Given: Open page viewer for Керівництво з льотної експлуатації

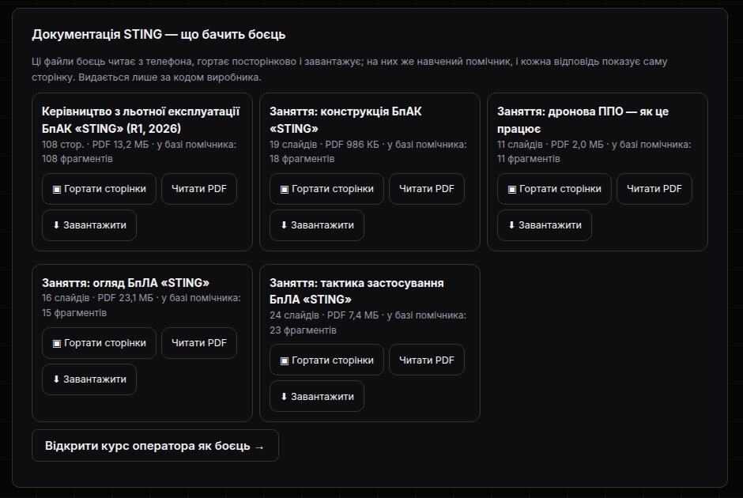Looking at the screenshot, I should [x=99, y=189].
